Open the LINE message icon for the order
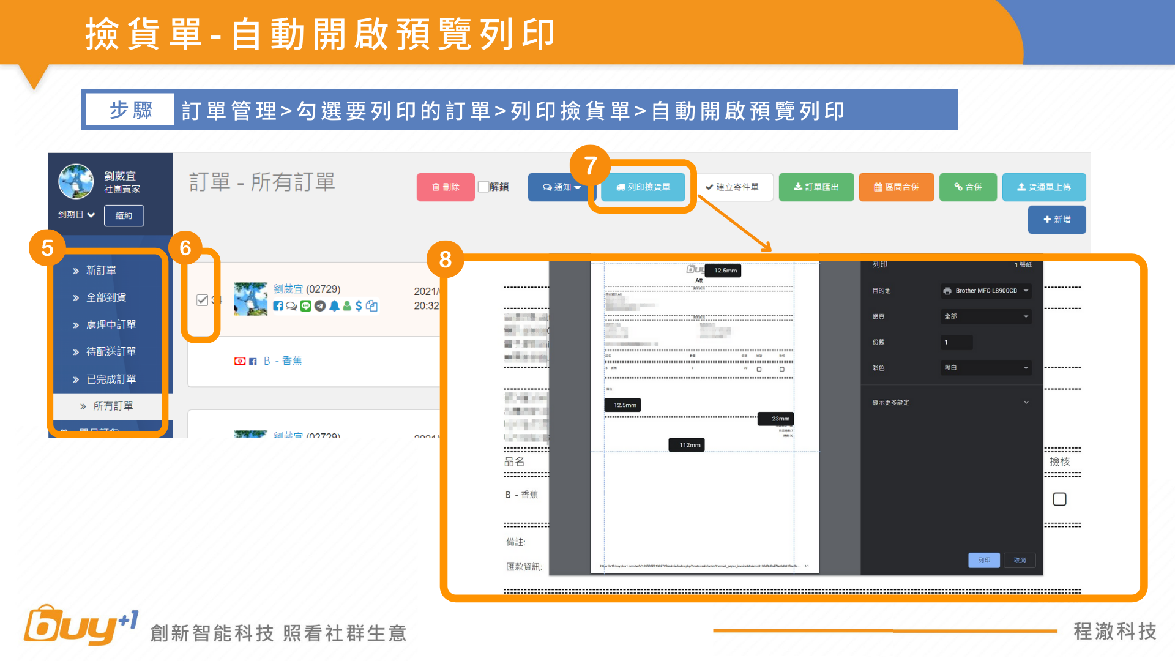The width and height of the screenshot is (1175, 661). click(306, 306)
